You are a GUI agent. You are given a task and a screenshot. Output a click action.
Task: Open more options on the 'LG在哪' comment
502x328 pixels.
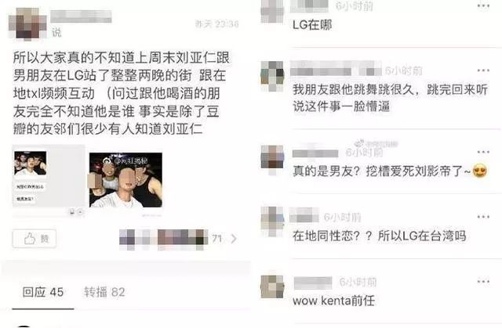[x=483, y=5]
